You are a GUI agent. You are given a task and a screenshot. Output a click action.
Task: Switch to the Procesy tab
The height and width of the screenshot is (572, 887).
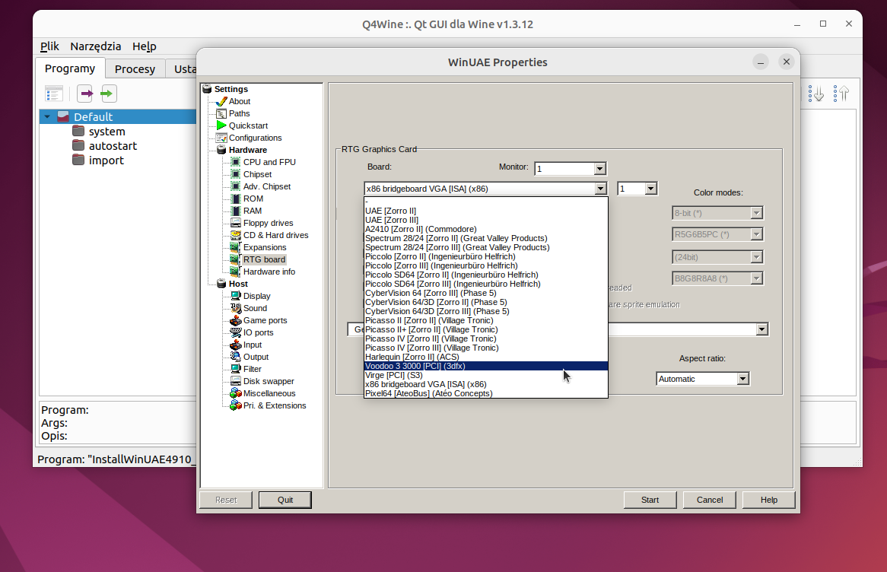click(x=135, y=69)
